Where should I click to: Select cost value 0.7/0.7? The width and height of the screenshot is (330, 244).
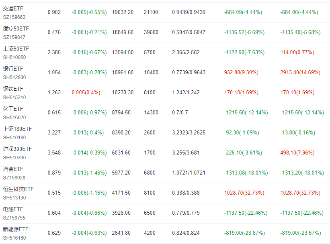(x=180, y=112)
